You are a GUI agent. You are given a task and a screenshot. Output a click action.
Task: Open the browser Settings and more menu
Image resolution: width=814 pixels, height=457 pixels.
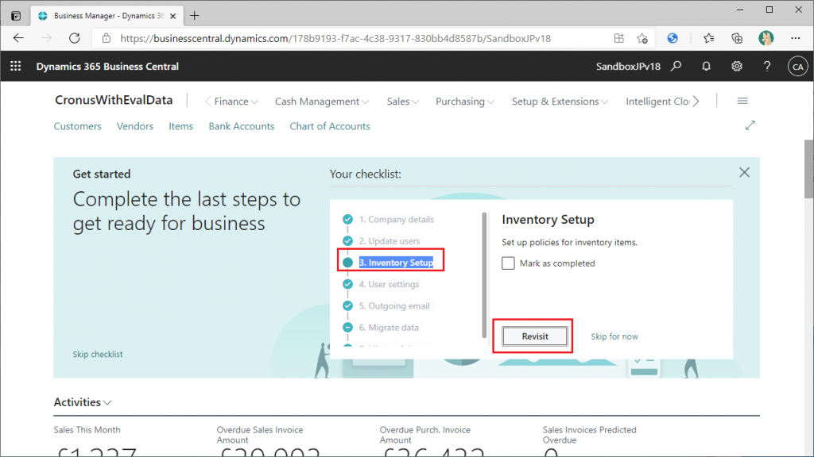pyautogui.click(x=795, y=38)
